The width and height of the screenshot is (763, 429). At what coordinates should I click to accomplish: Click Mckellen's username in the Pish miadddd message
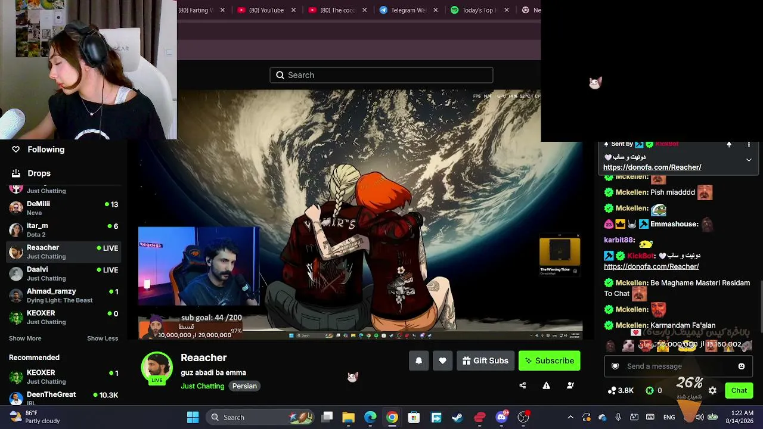coord(632,192)
